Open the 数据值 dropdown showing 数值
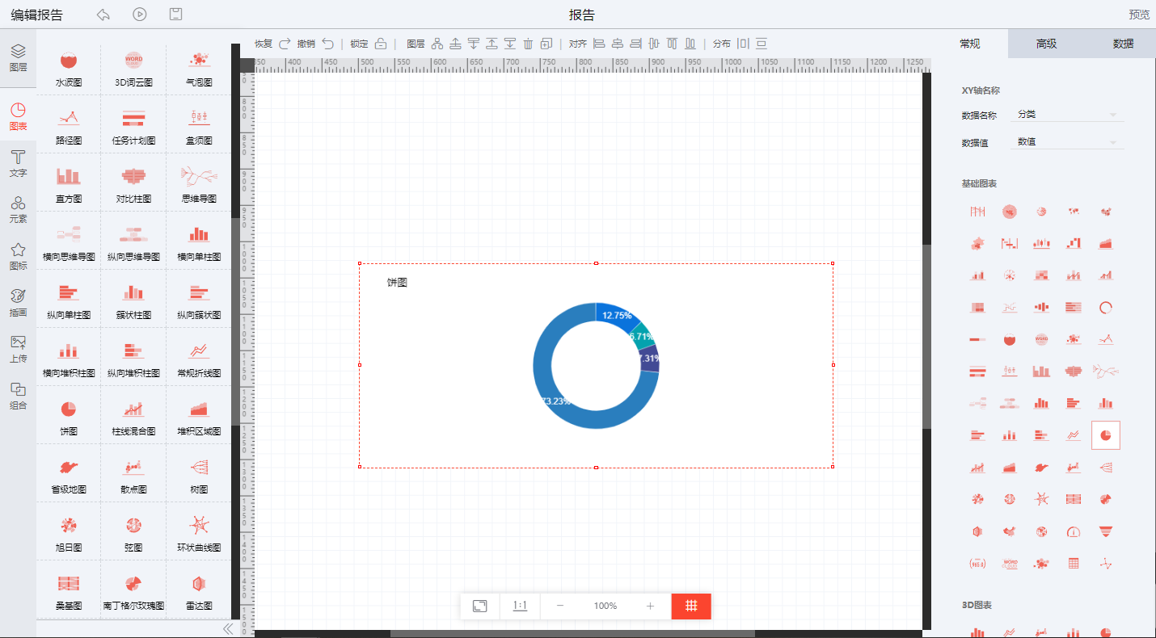The height and width of the screenshot is (638, 1156). coord(1067,141)
